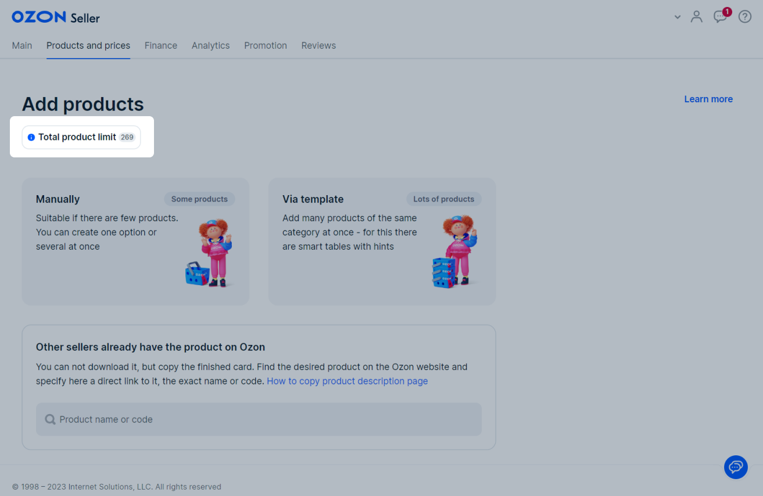Select the Manually product adding card
Screen dimensions: 763x496
135,241
